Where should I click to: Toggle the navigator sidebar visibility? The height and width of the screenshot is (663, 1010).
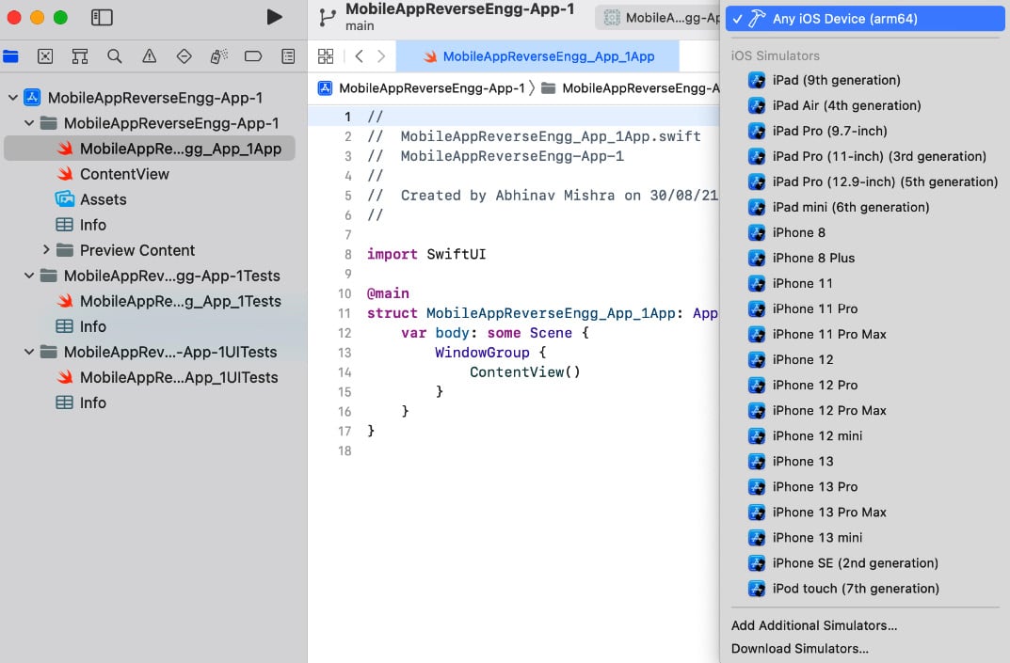[x=102, y=17]
